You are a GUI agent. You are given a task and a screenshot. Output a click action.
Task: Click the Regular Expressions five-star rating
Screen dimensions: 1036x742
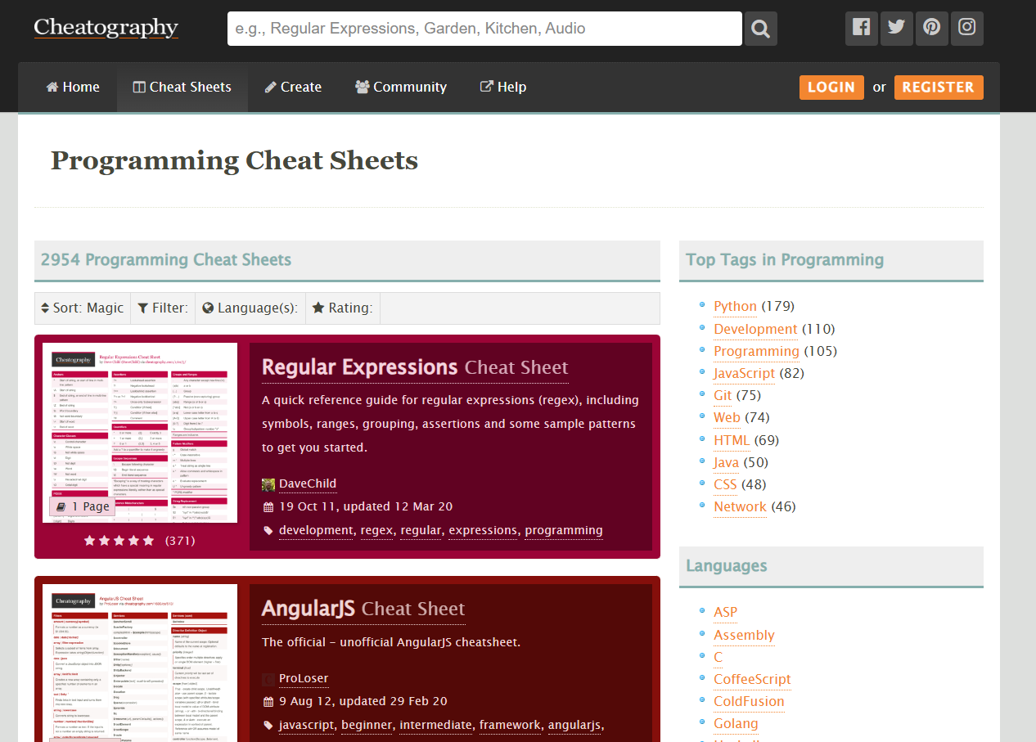click(x=119, y=541)
